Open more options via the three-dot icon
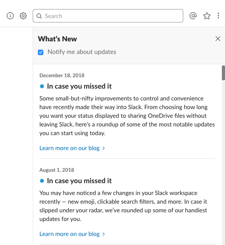The width and height of the screenshot is (225, 245). (x=218, y=16)
